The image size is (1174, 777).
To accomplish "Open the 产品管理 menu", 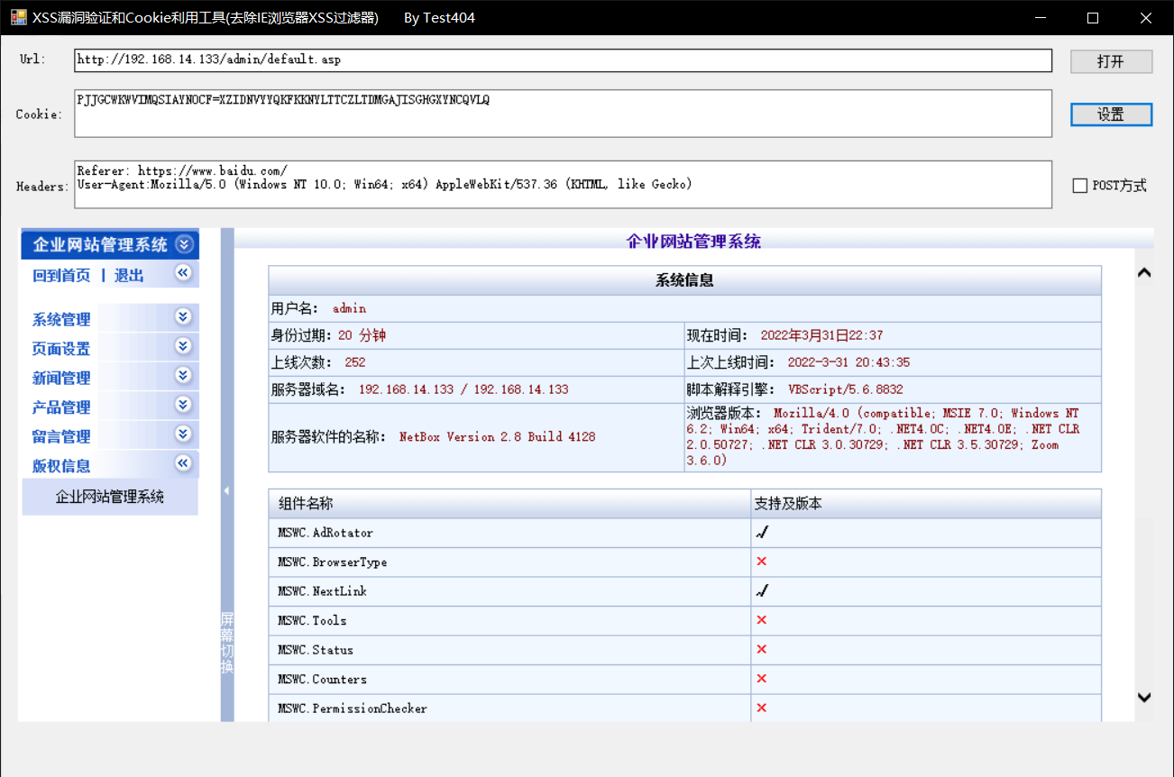I will [x=61, y=407].
